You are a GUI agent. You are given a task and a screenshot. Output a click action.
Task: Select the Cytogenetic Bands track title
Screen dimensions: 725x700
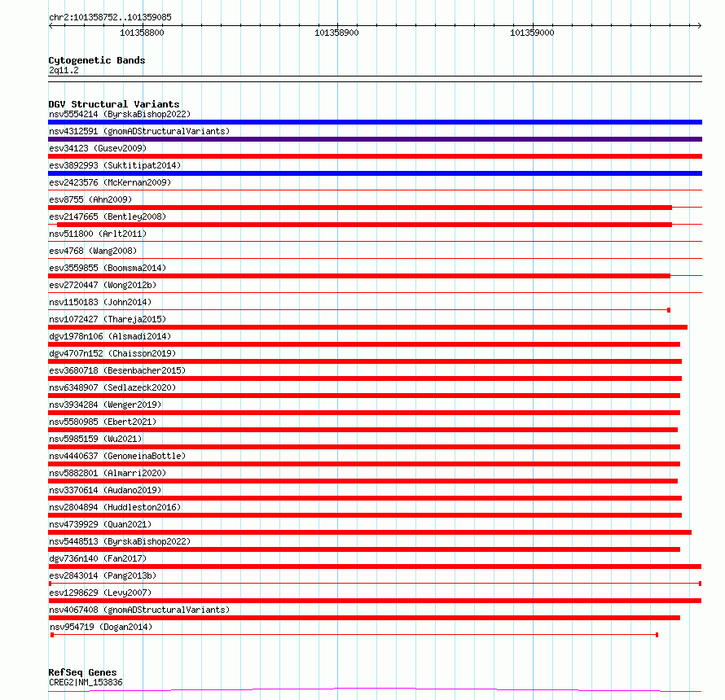tap(97, 60)
